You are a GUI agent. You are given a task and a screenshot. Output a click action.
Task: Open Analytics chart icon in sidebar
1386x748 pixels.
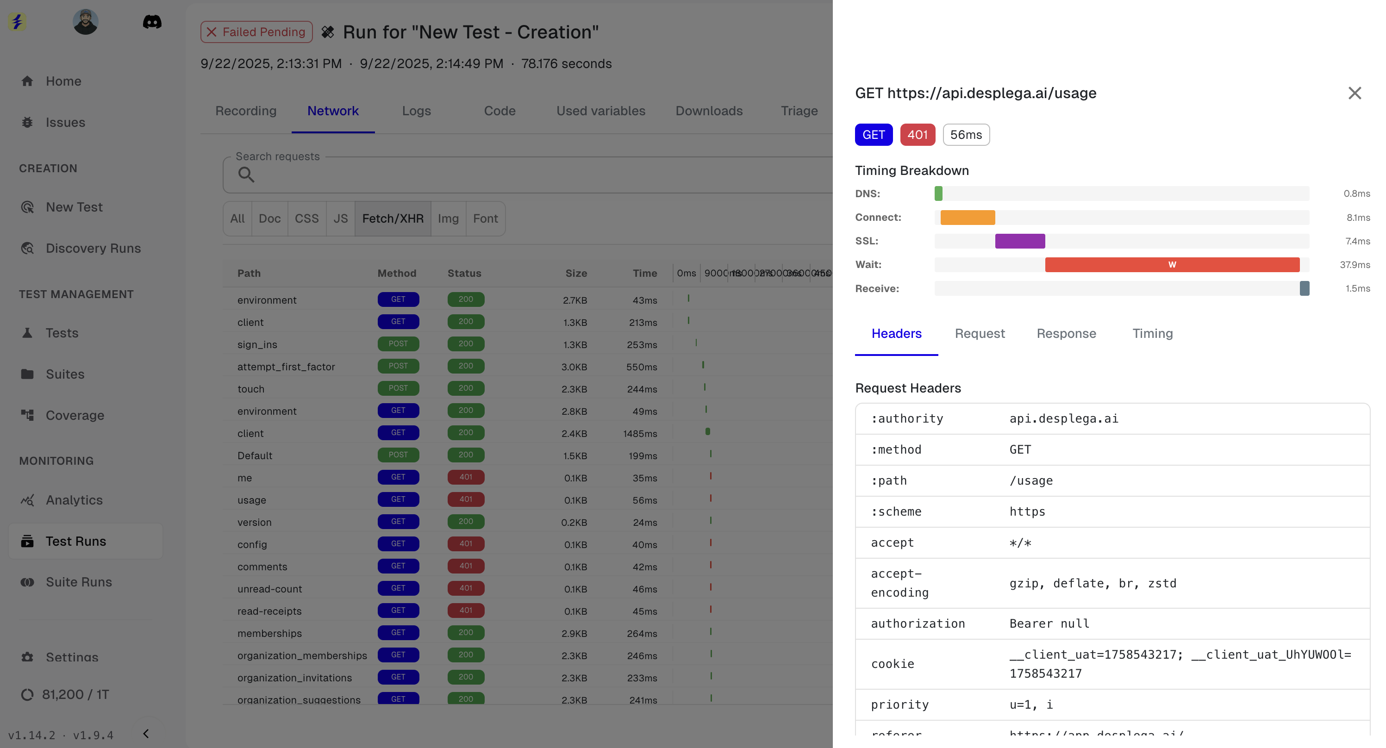click(27, 500)
